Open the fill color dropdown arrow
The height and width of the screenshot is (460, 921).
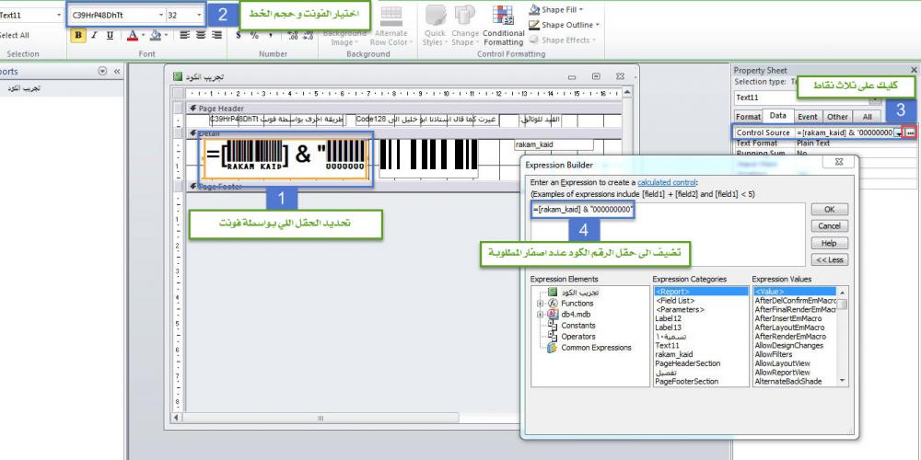coord(166,36)
